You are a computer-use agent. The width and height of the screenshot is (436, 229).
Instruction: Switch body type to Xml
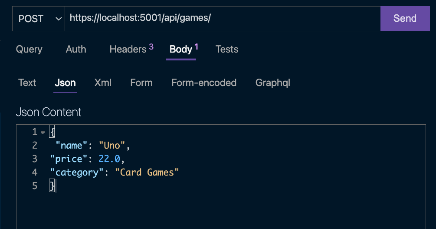(103, 83)
